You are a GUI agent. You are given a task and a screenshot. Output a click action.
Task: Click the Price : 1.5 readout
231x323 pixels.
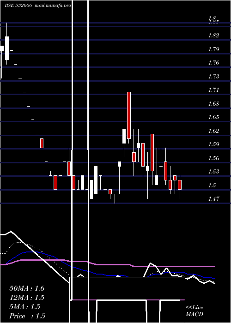click(x=27, y=316)
